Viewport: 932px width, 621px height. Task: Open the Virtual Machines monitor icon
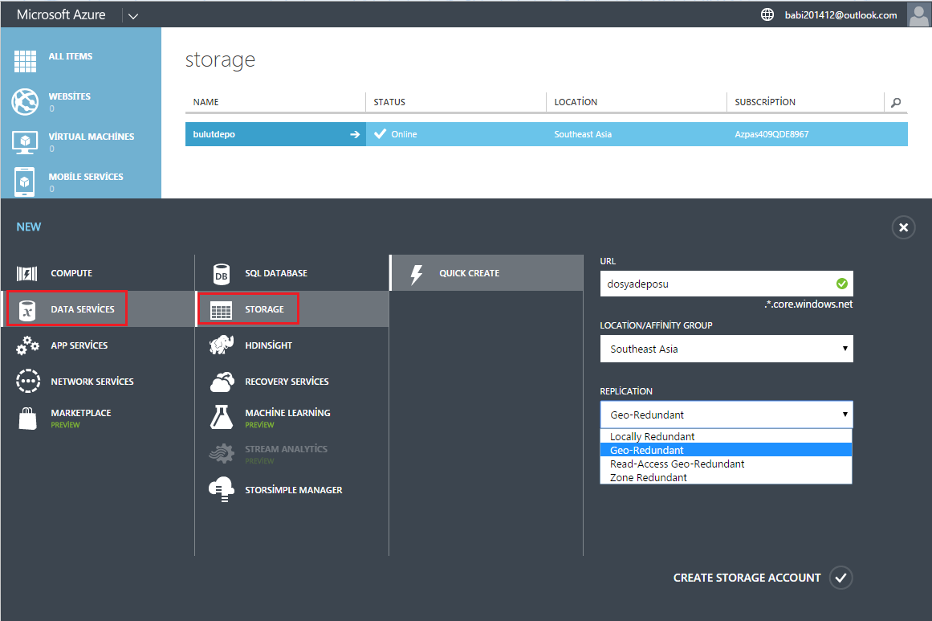coord(25,142)
